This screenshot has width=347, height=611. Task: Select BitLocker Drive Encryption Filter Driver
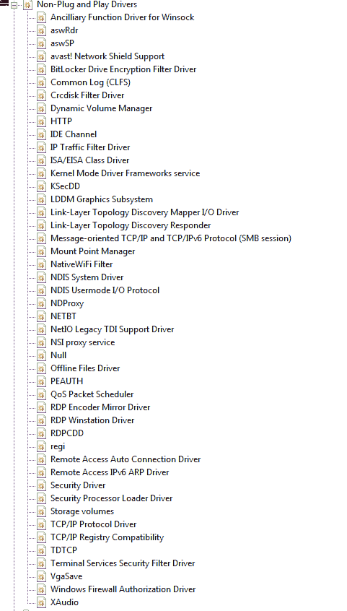pyautogui.click(x=123, y=69)
